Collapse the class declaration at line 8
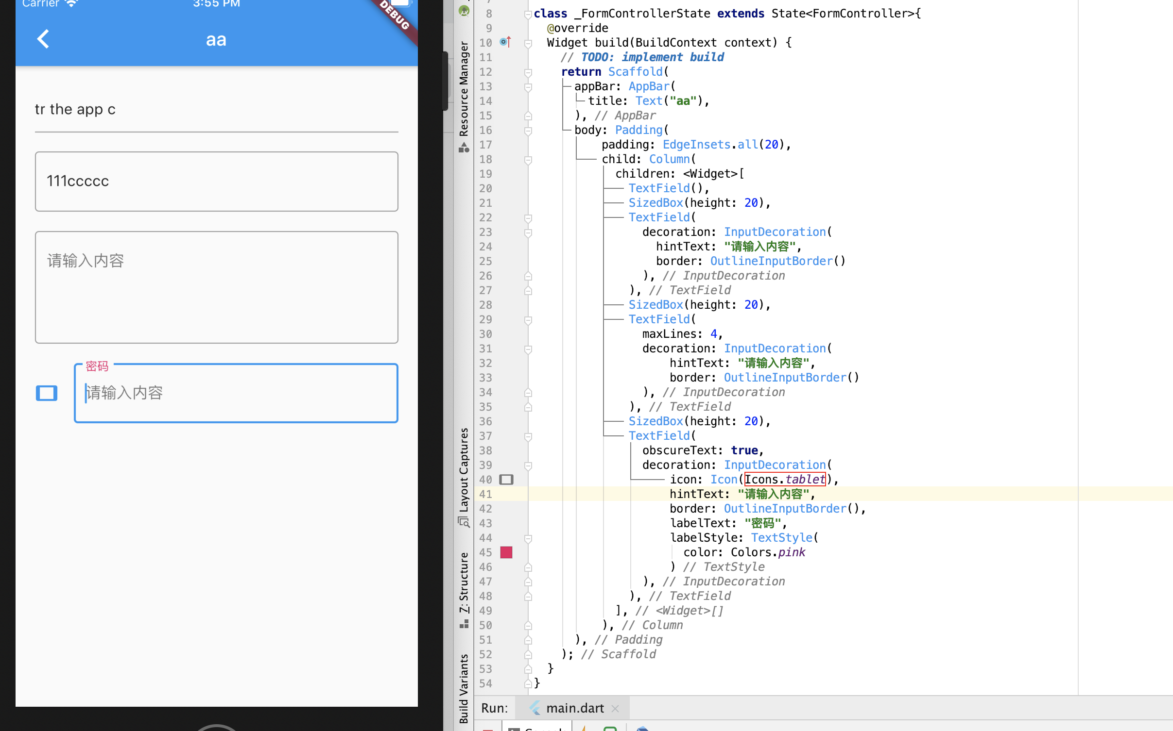Screen dimensions: 1173x731 coord(528,15)
